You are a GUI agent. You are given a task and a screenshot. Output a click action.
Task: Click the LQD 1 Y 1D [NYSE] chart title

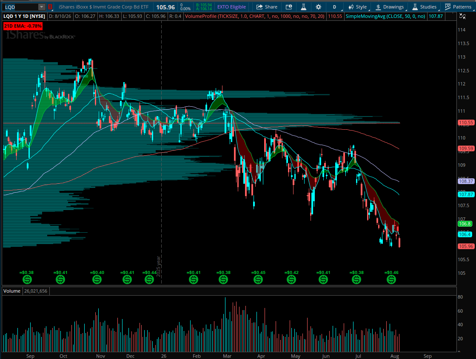(x=24, y=16)
